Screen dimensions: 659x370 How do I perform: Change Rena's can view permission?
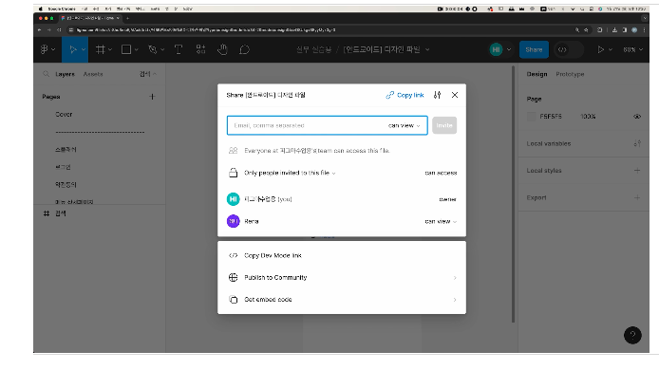[441, 221]
